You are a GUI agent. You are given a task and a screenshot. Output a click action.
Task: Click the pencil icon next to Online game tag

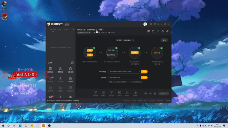90,33
